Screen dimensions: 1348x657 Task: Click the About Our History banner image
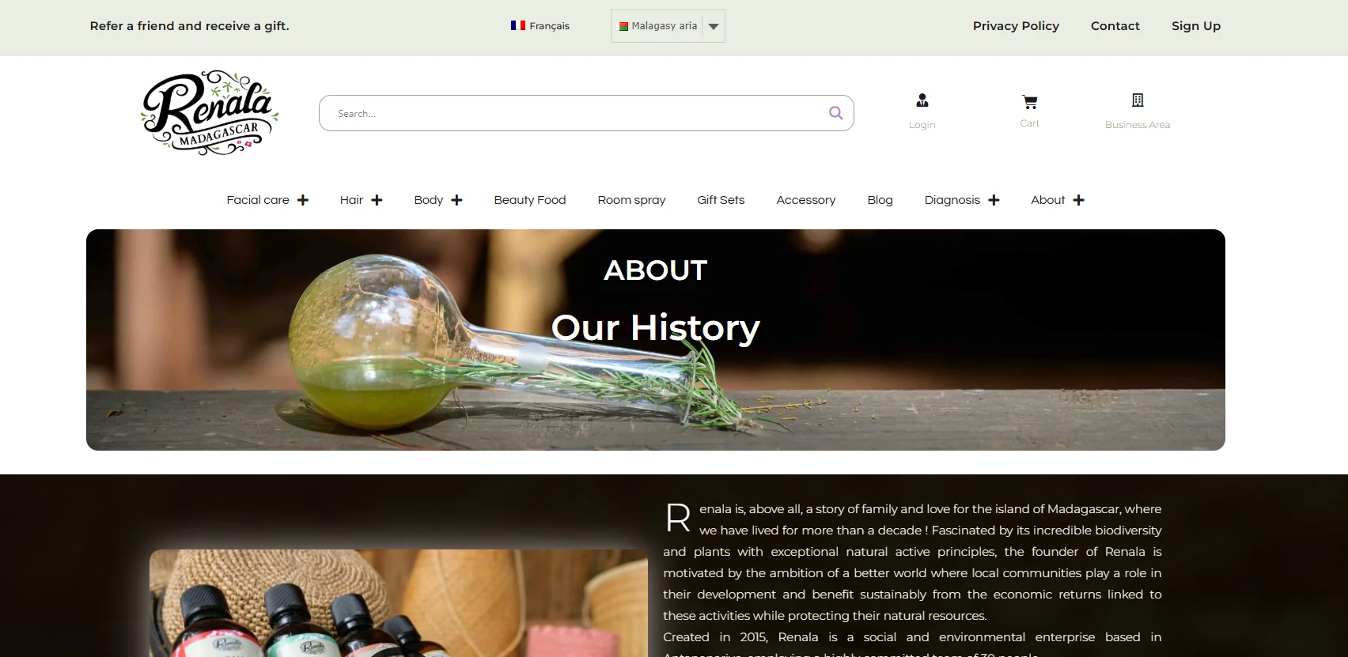pyautogui.click(x=656, y=340)
